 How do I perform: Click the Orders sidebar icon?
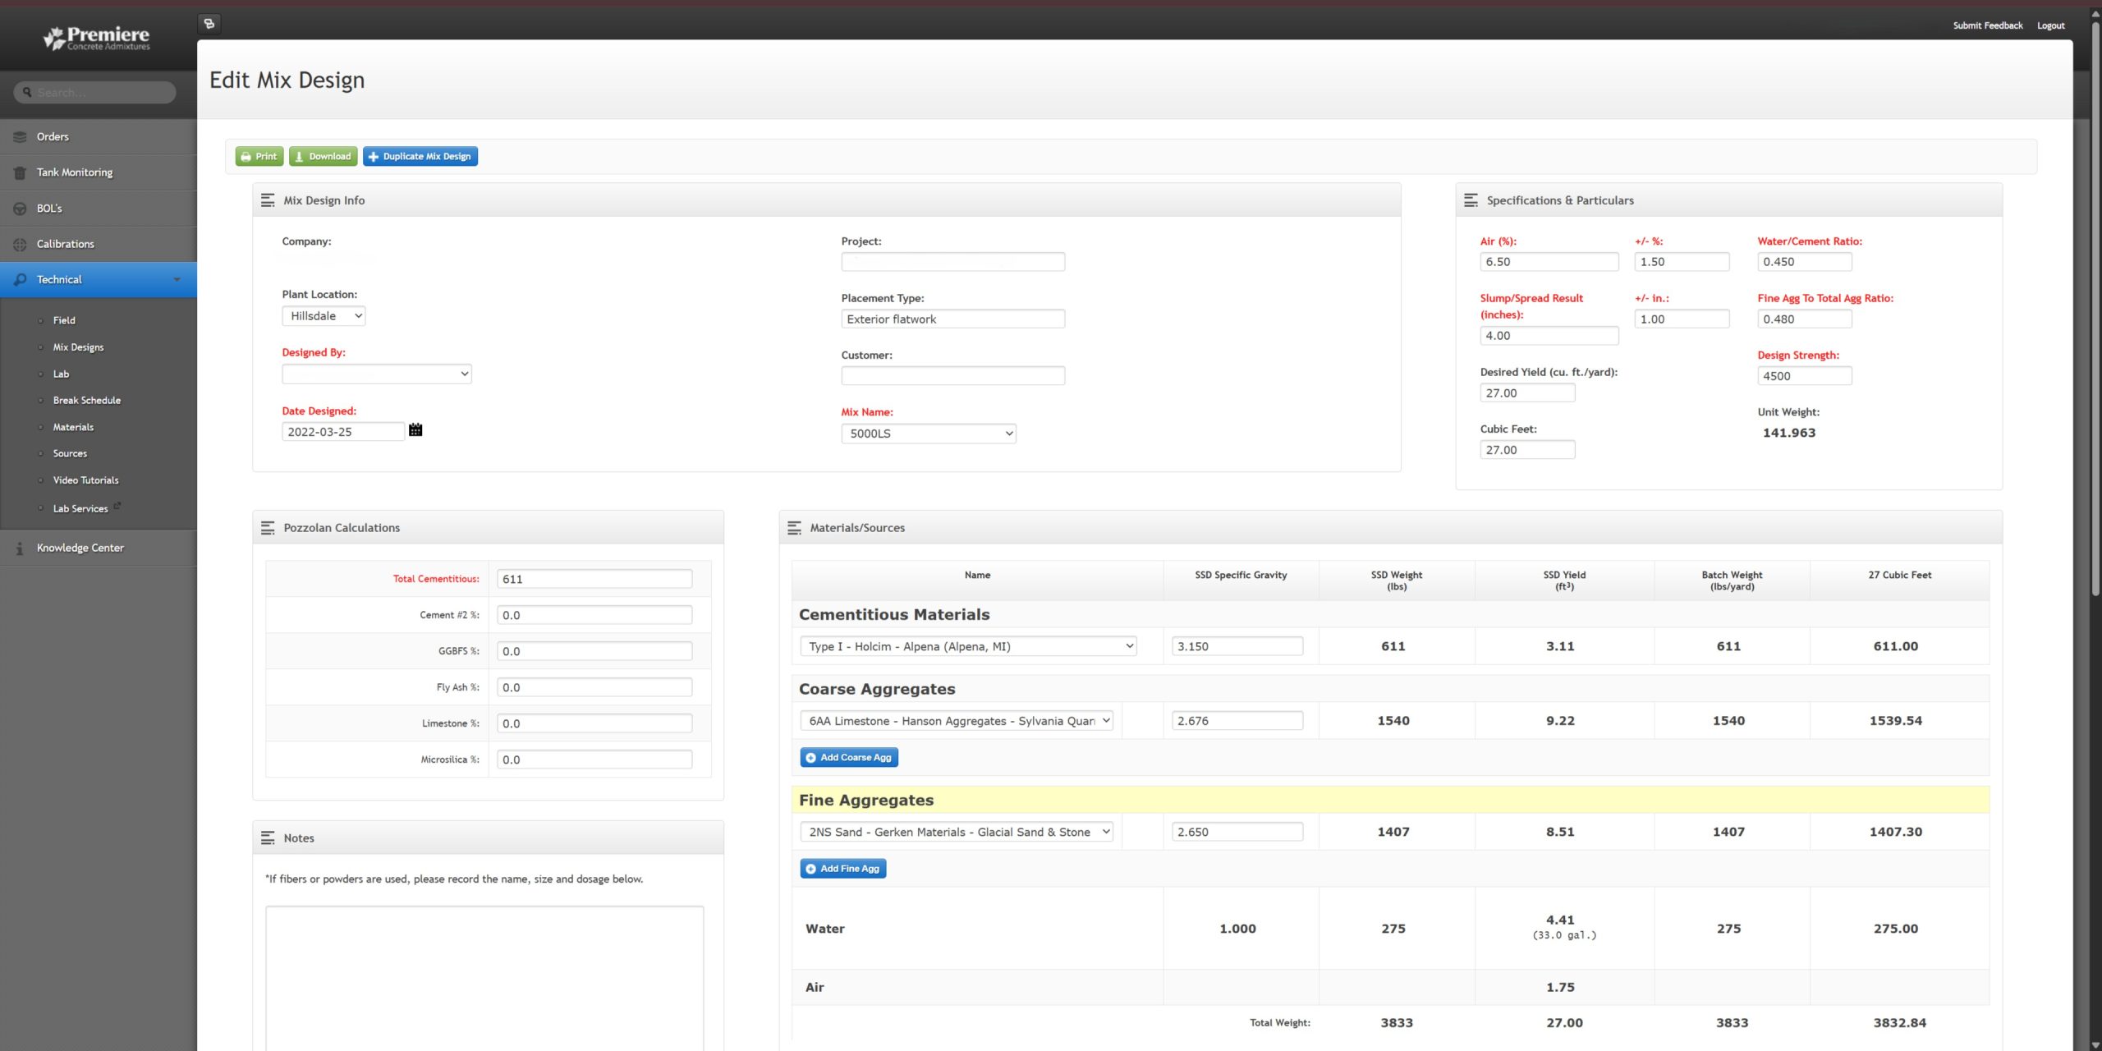(20, 137)
